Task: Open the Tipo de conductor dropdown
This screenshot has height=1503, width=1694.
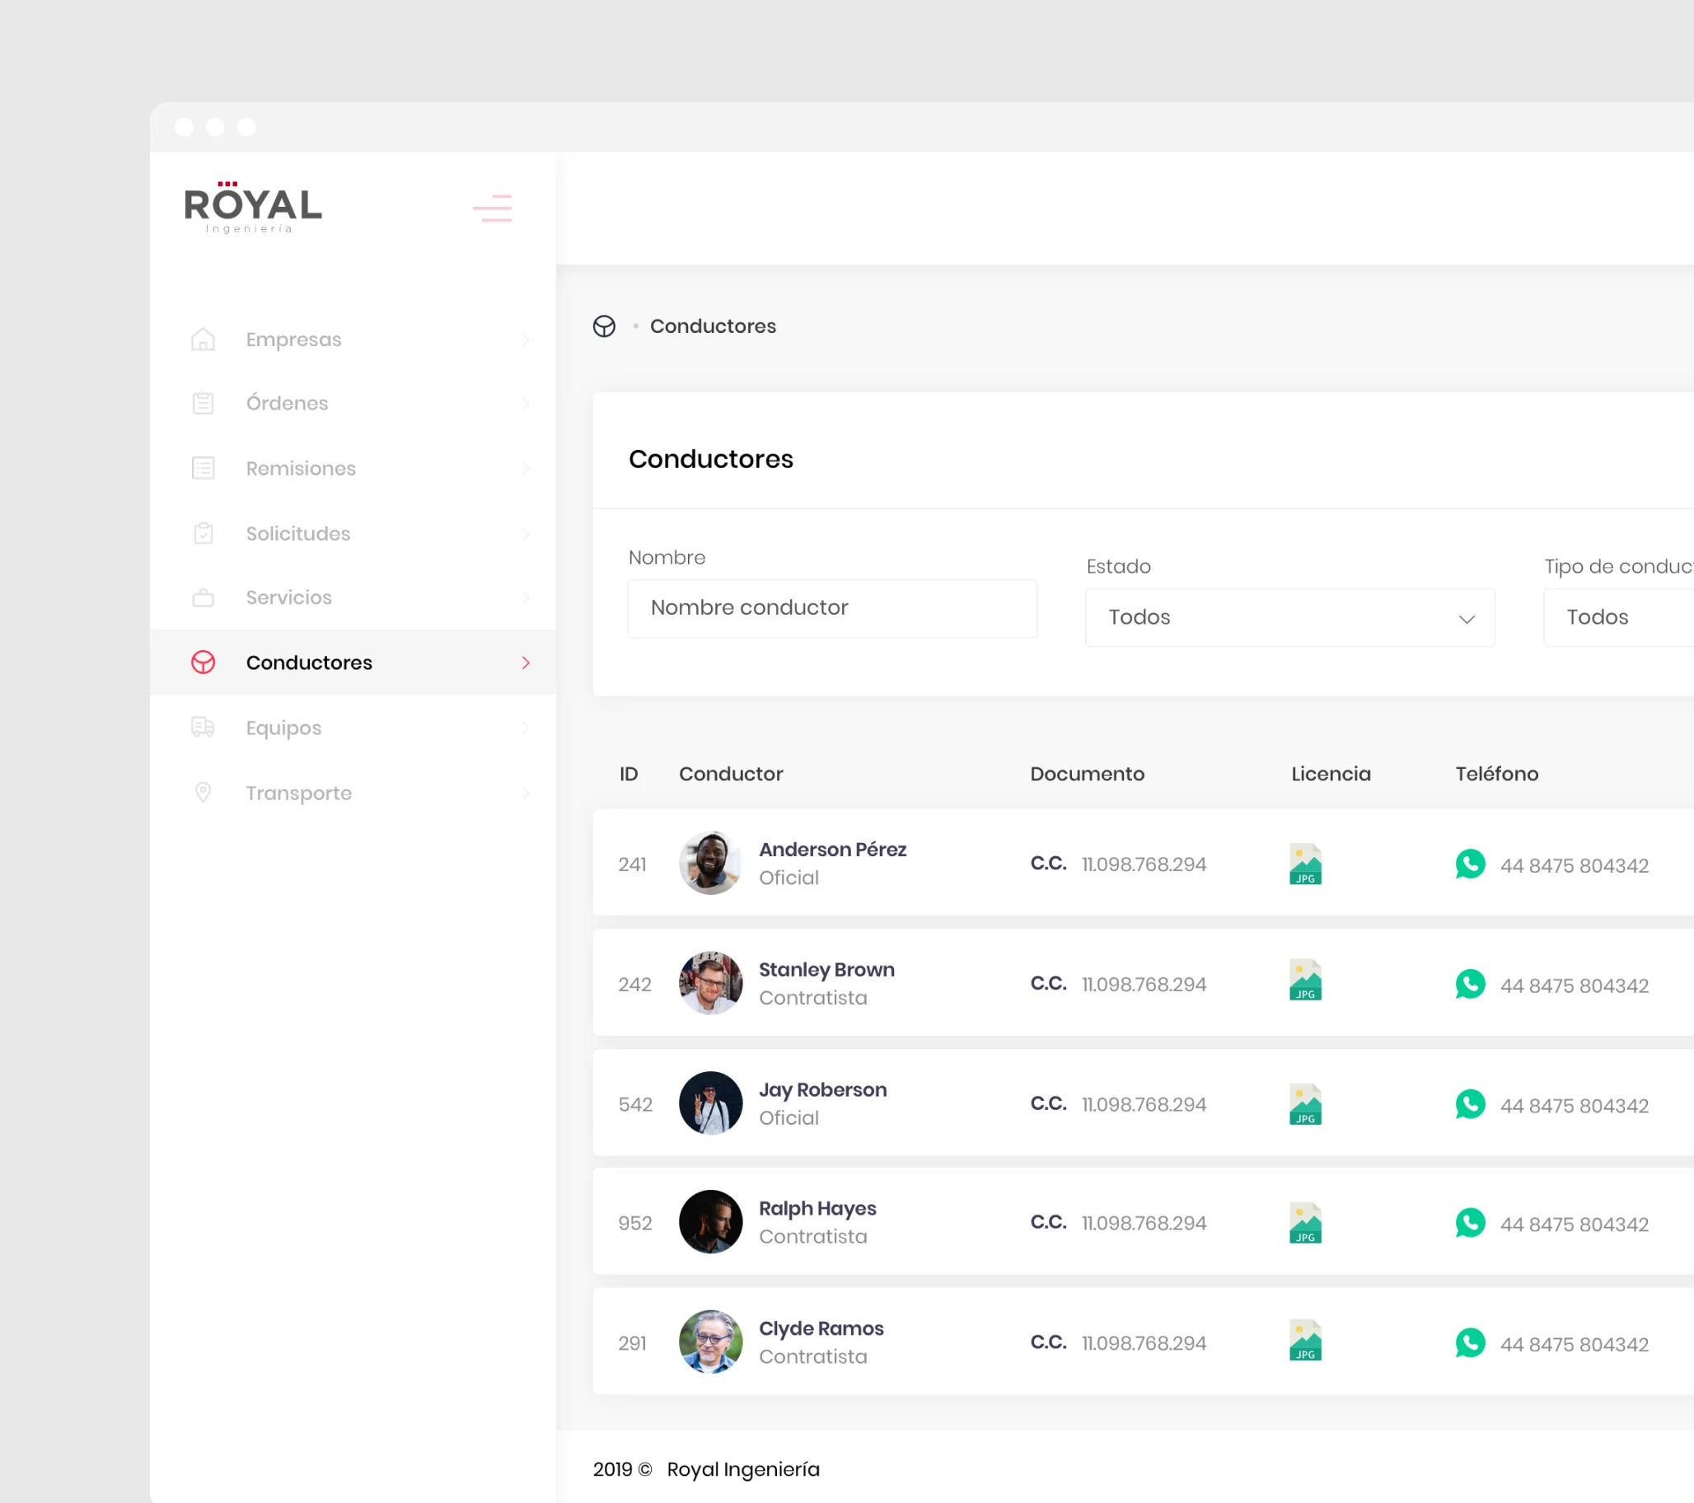Action: [1618, 618]
